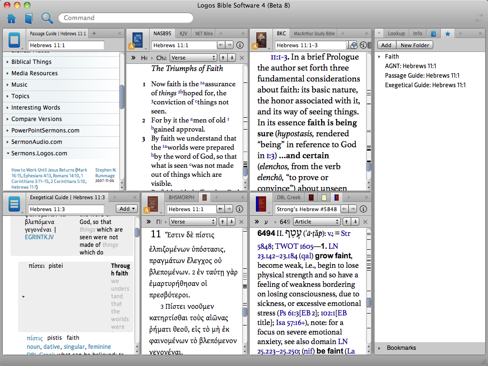Screen dimensions: 488x366
Task: Switch to MacArthur Study Bible tab
Action: coord(315,34)
